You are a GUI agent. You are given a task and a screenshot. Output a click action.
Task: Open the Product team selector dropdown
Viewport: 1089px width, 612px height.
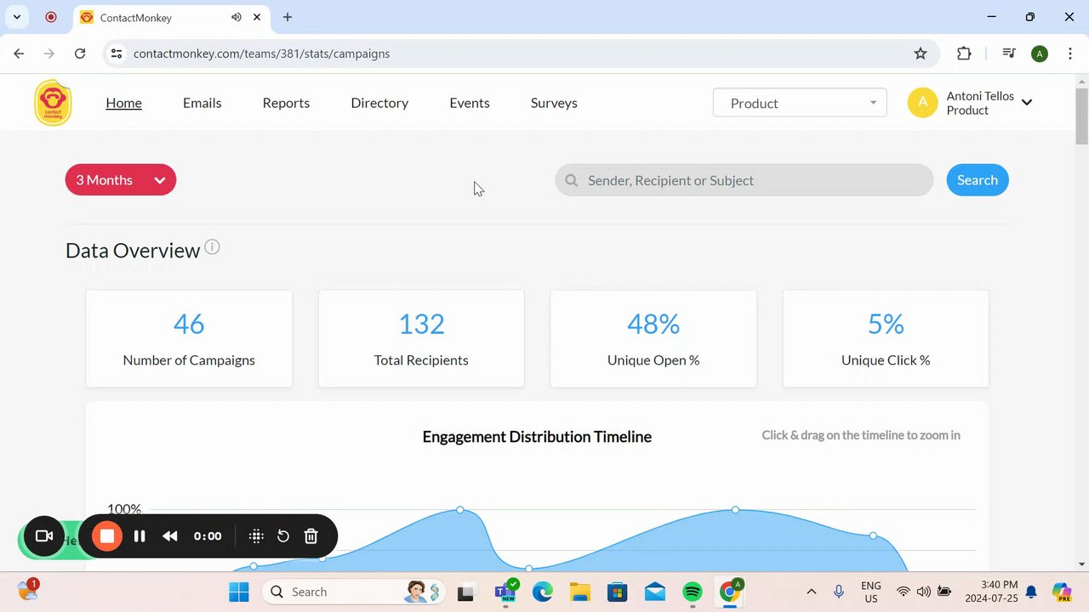point(800,103)
